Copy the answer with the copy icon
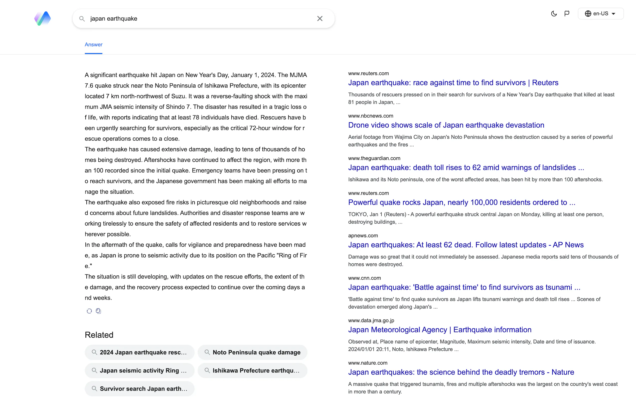The height and width of the screenshot is (398, 636). 98,311
